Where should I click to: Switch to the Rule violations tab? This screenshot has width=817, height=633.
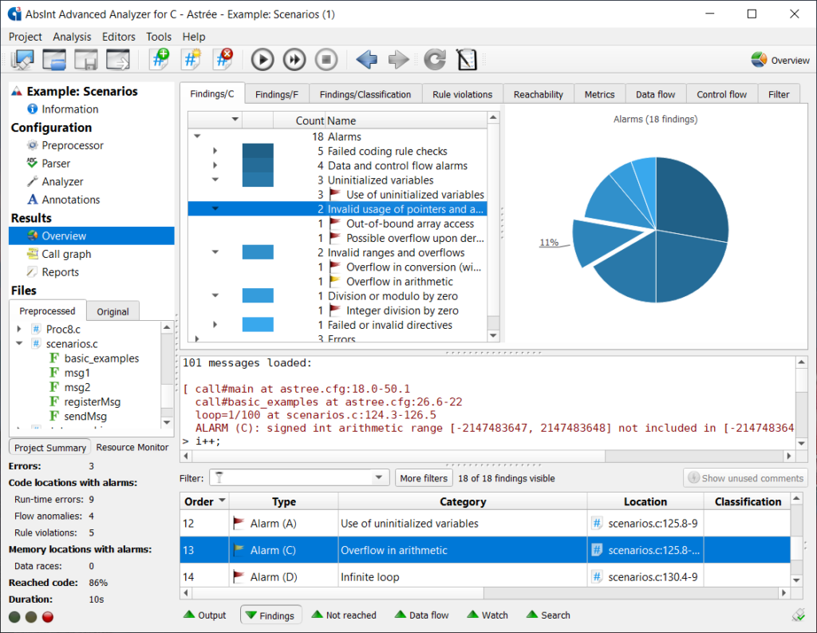[462, 94]
